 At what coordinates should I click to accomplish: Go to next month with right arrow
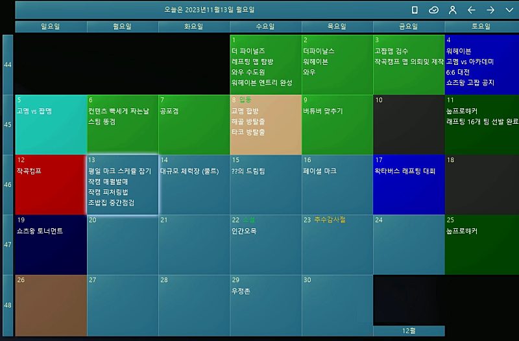pyautogui.click(x=490, y=10)
